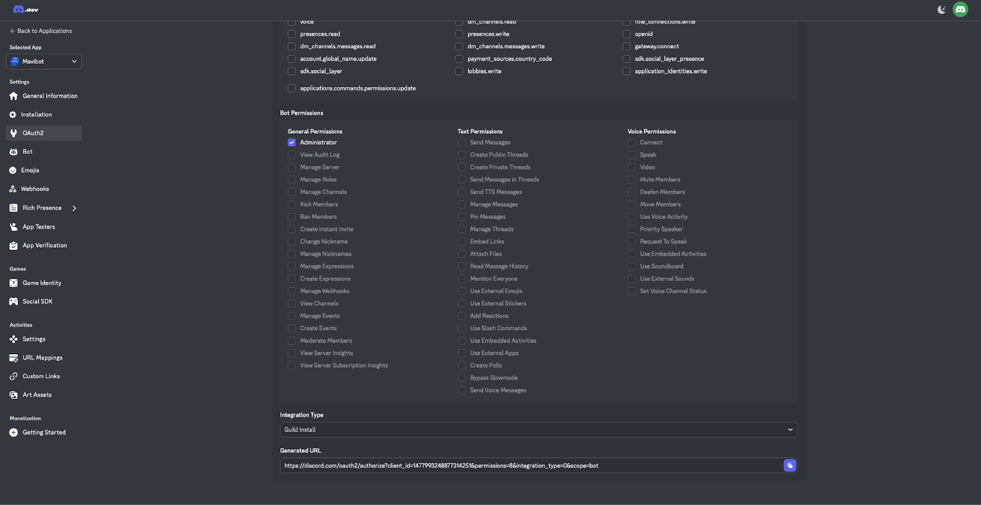Open the Mavibot selected app dropdown
The width and height of the screenshot is (981, 505).
(44, 61)
